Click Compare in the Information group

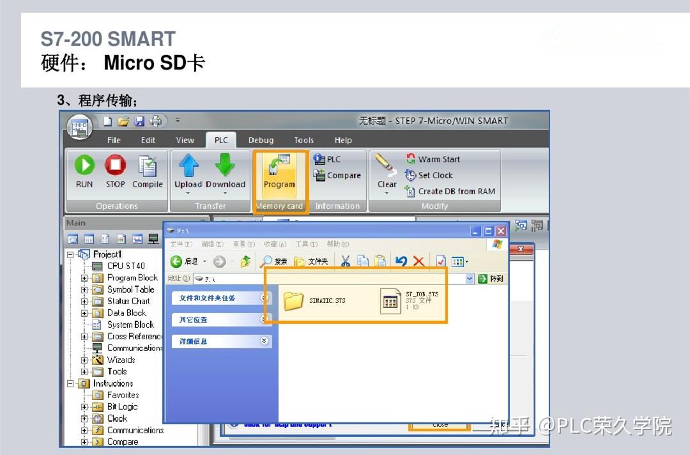click(x=337, y=175)
